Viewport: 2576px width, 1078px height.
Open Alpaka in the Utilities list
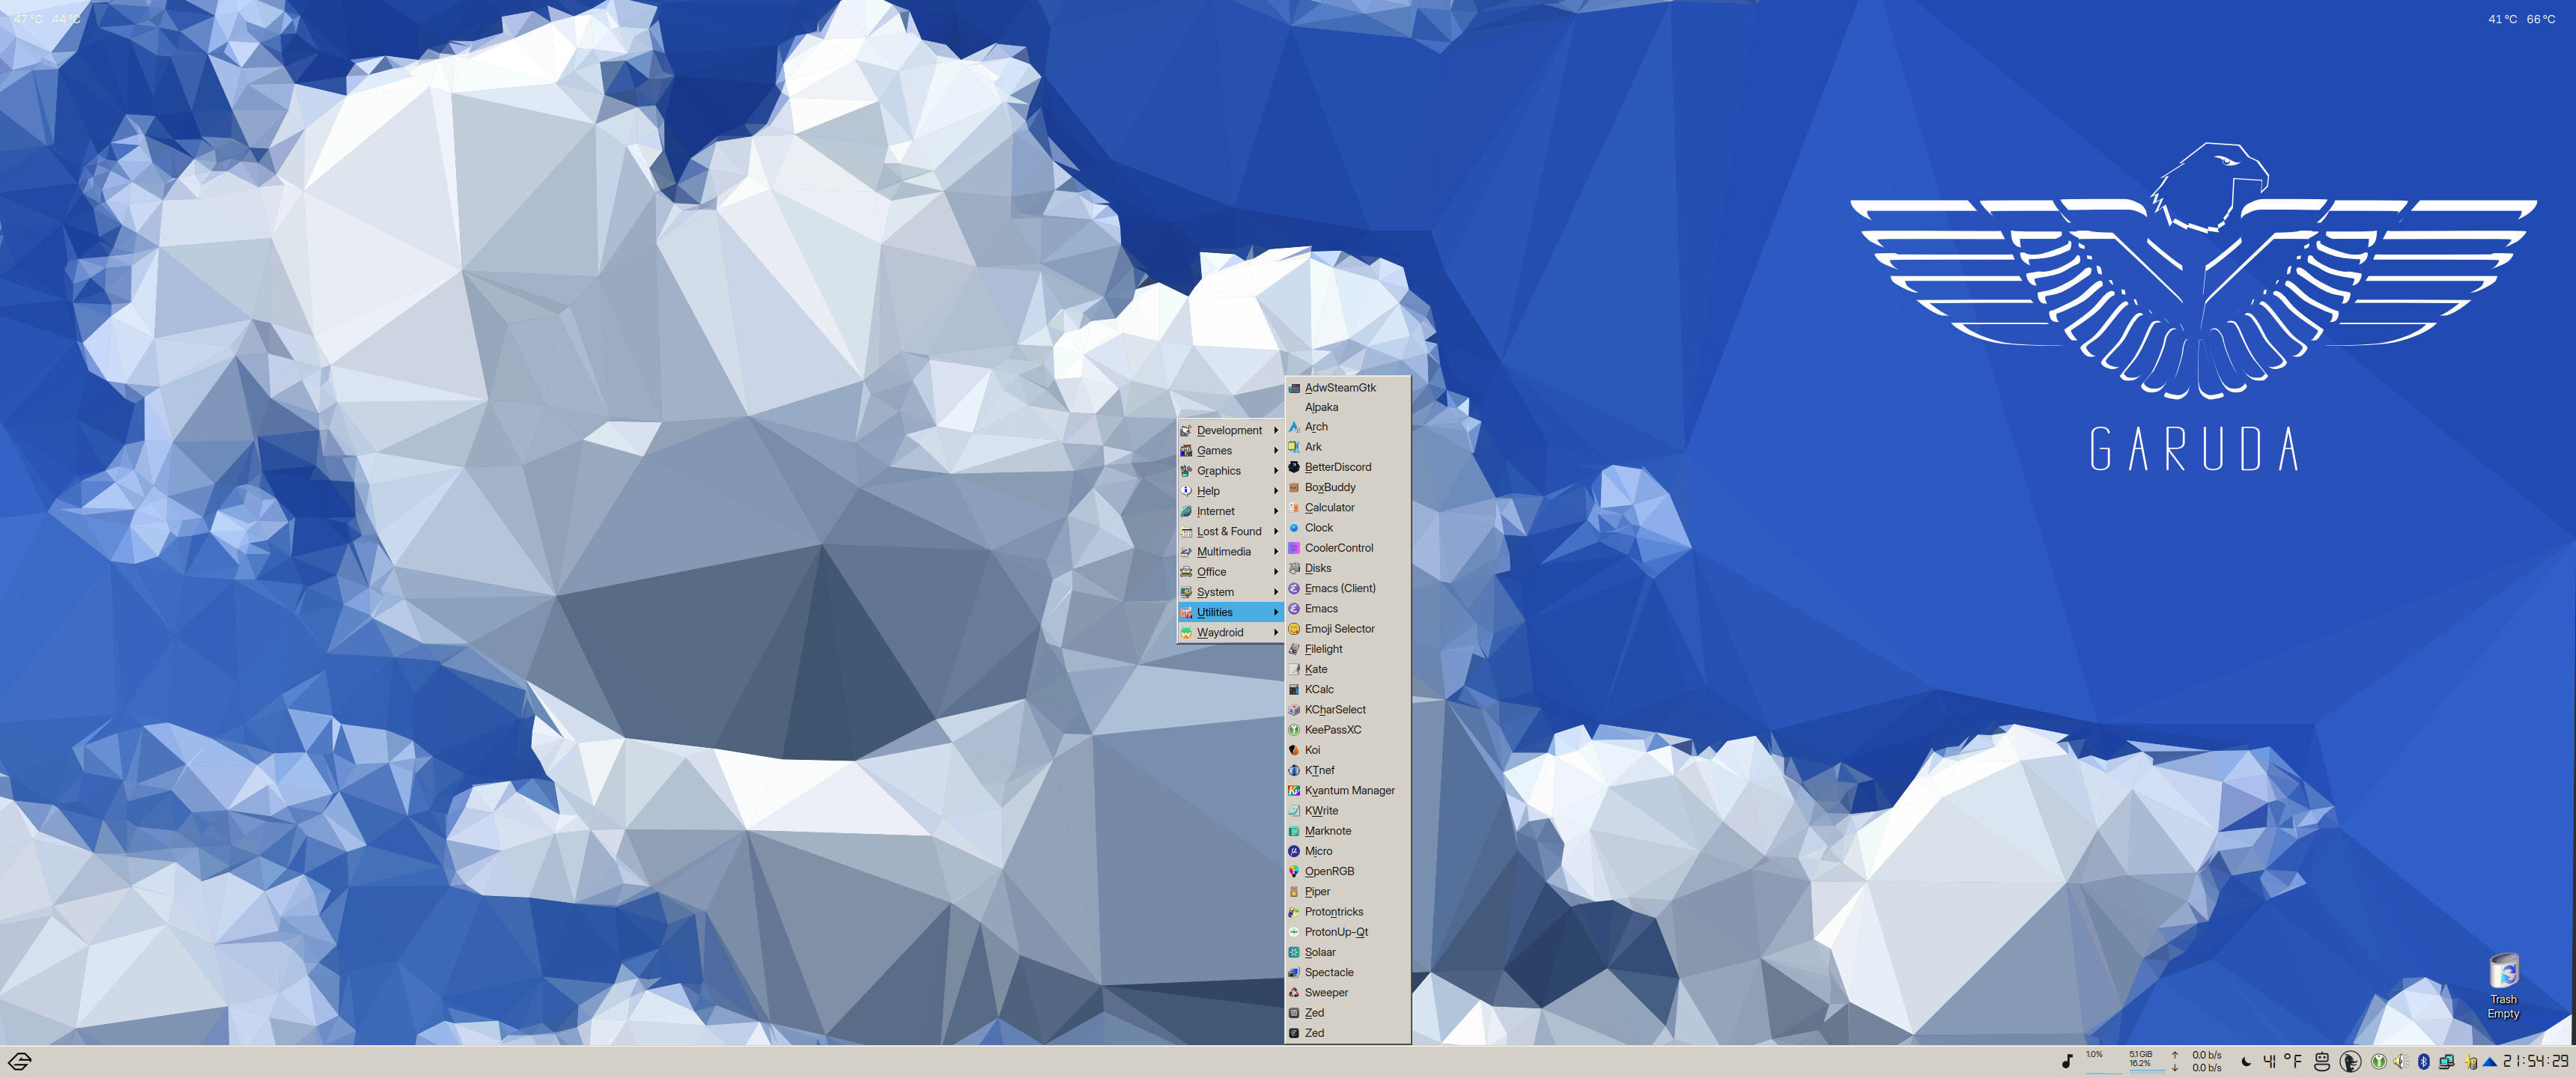tap(1347, 407)
